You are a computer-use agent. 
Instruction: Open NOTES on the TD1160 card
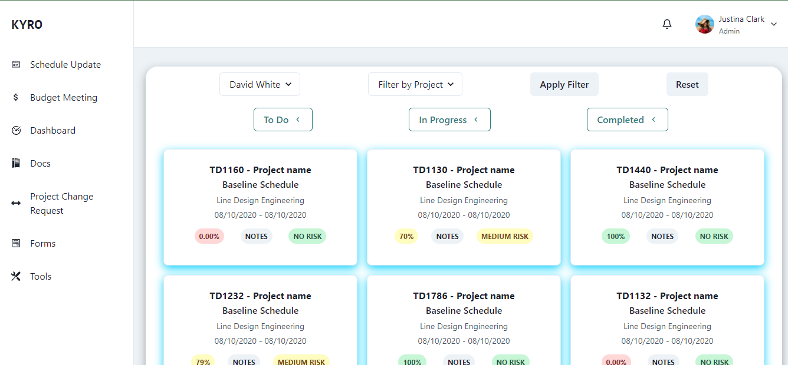click(x=256, y=236)
